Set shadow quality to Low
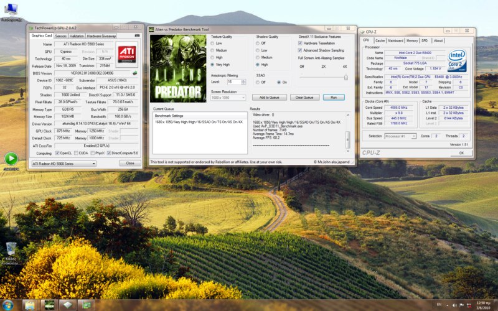Screen dimensions: 498x311 (x=261, y=50)
